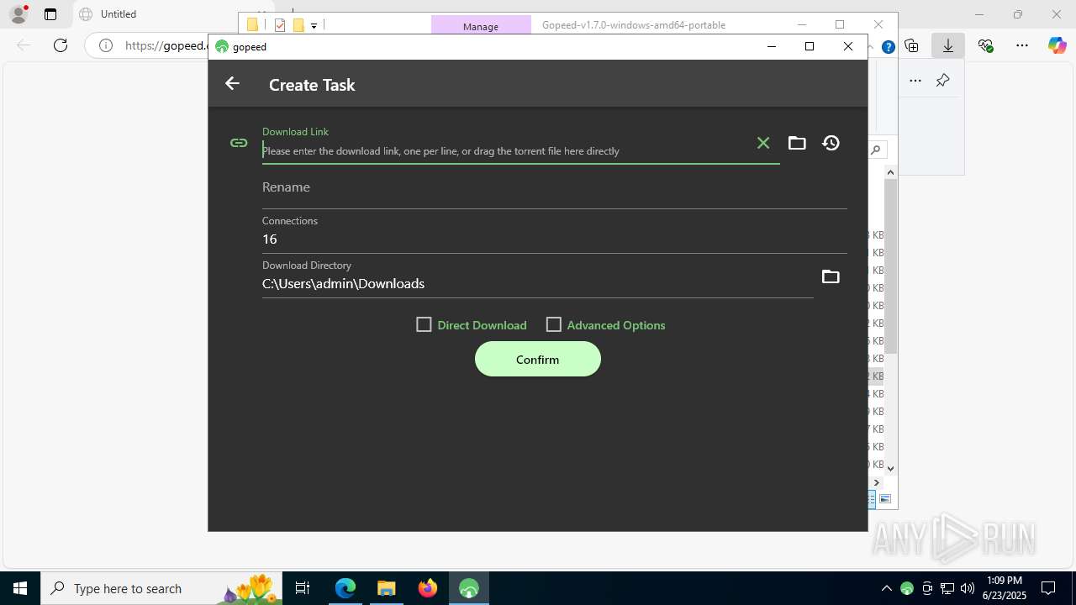Click the properties checkmark icon in Explorer
Screen dimensions: 1076x605
coord(280,25)
